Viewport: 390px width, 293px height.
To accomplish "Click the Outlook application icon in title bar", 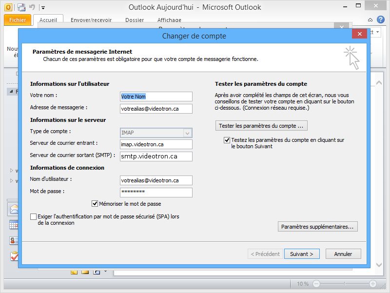I will [x=8, y=7].
